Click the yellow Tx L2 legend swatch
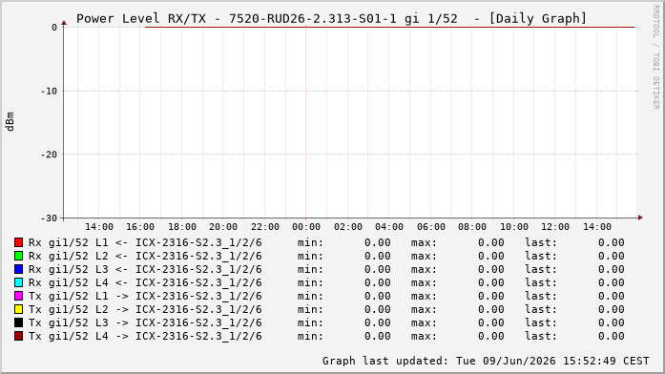Image resolution: width=665 pixels, height=374 pixels. pyautogui.click(x=18, y=309)
